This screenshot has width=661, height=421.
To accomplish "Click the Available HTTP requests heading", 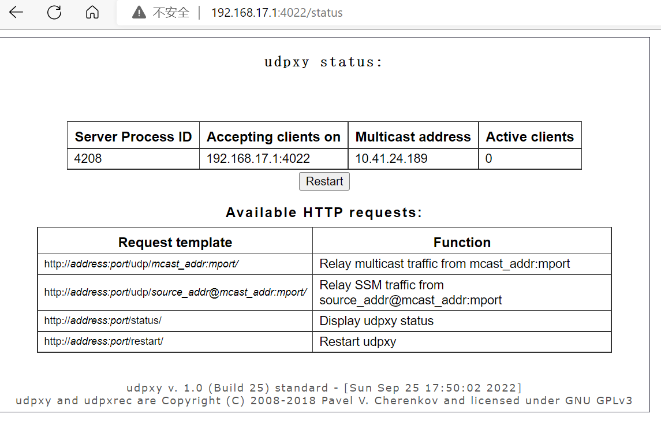I will (x=324, y=212).
